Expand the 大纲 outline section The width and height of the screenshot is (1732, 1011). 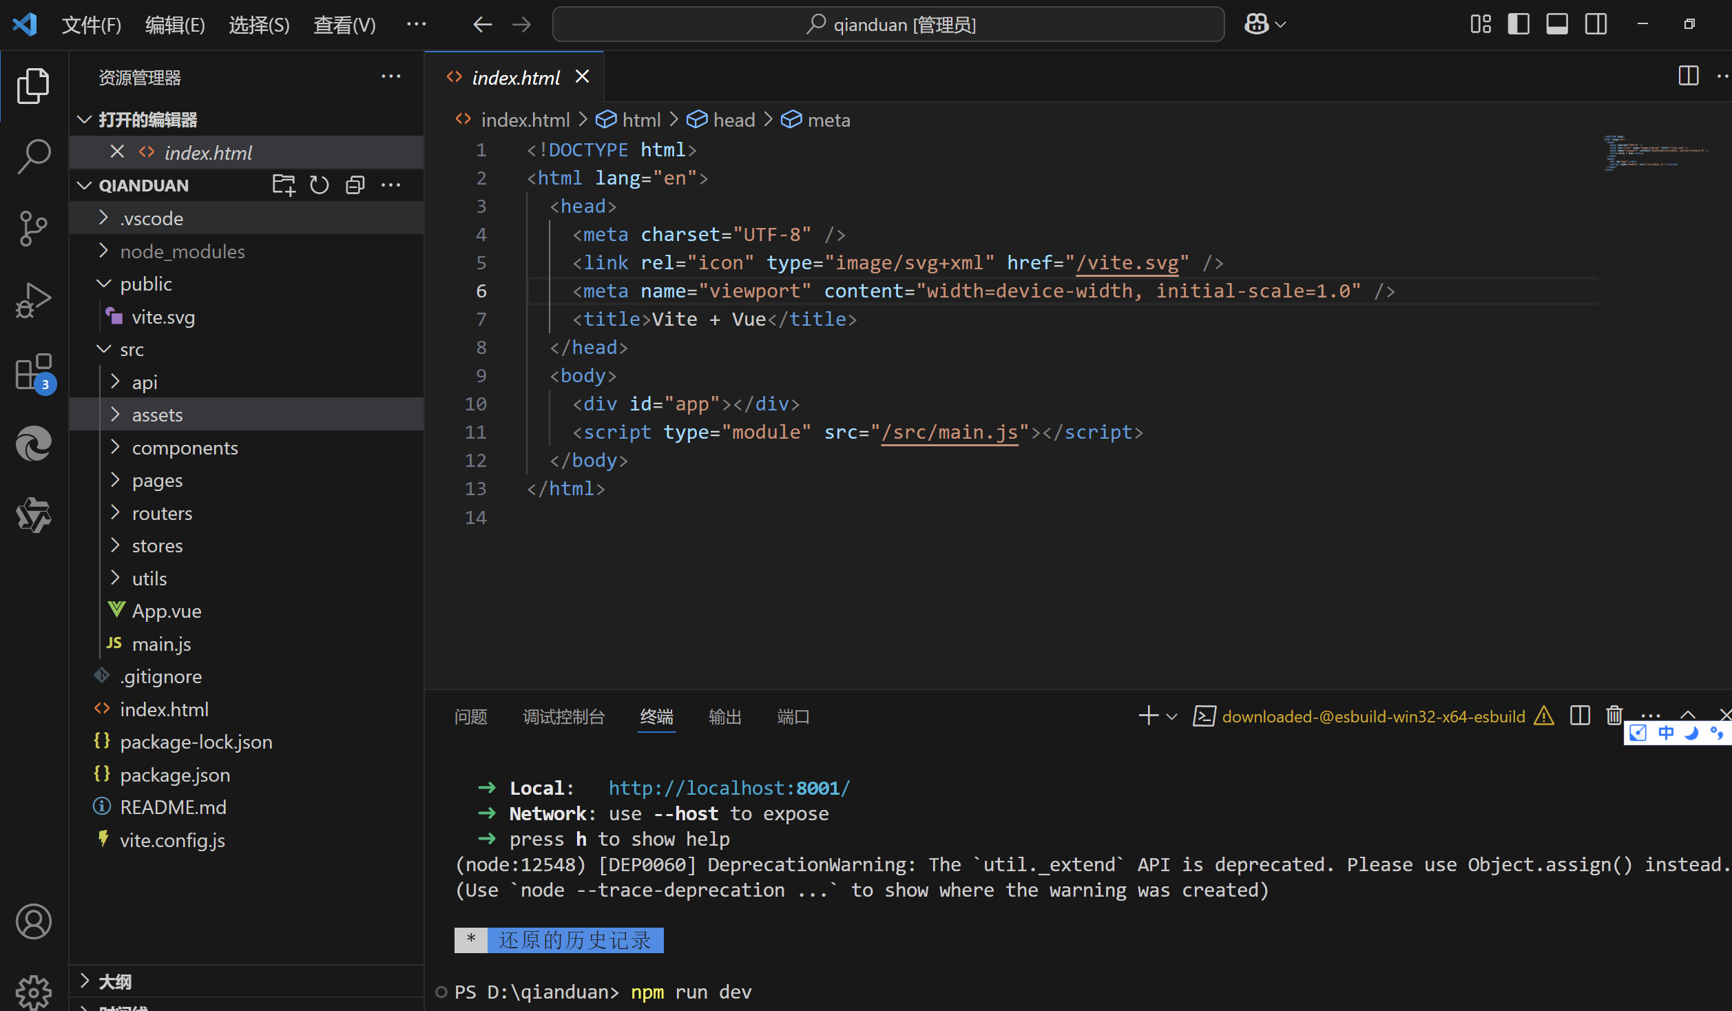point(246,981)
